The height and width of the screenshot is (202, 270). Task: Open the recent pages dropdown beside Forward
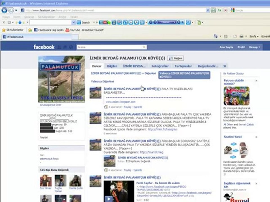coord(16,10)
